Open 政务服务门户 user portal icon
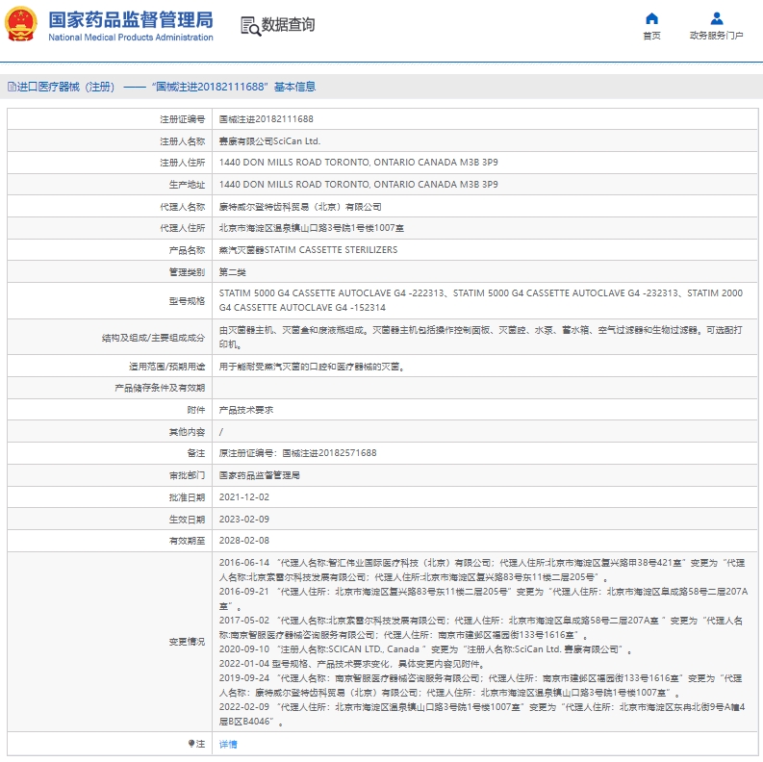Image resolution: width=763 pixels, height=762 pixels. tap(716, 18)
